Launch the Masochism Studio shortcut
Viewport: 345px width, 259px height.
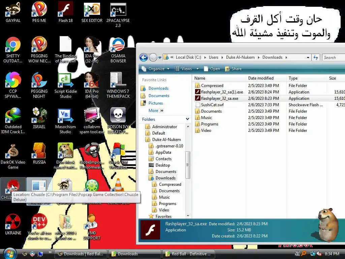(65, 121)
